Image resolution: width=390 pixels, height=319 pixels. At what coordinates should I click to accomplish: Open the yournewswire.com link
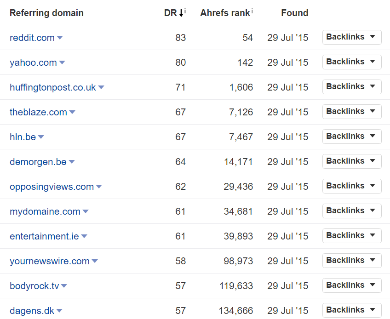(50, 261)
